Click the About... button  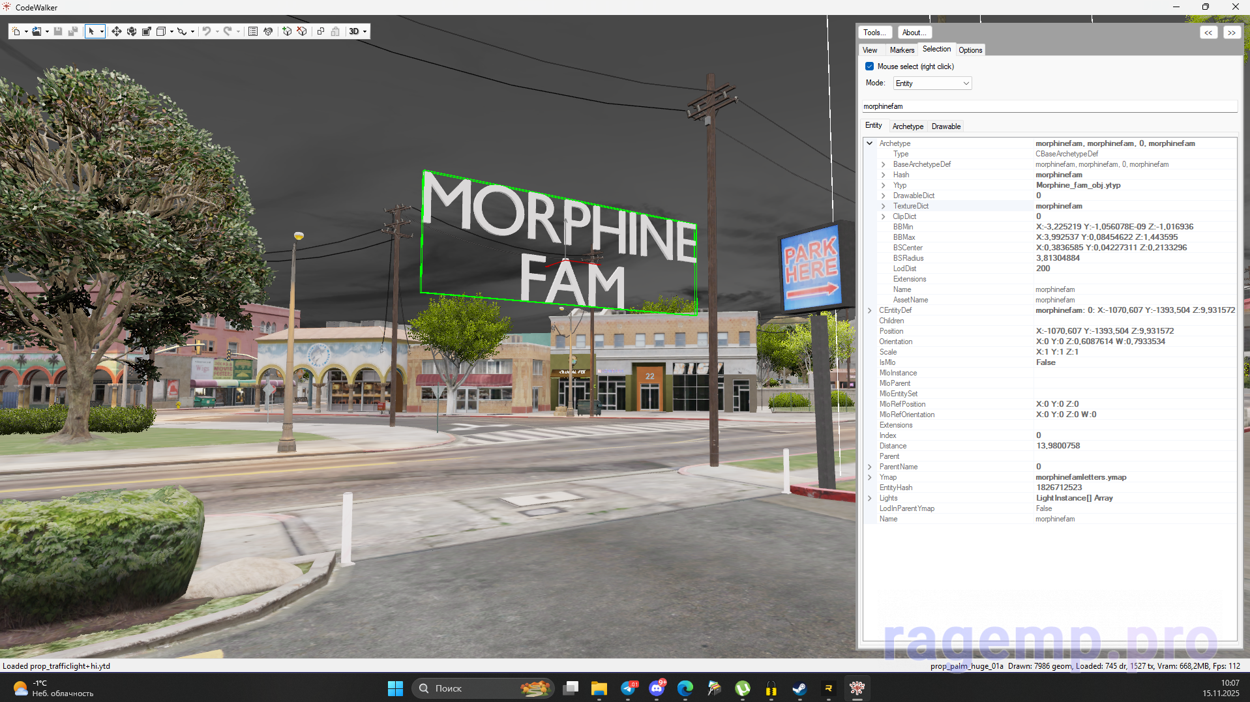click(914, 33)
